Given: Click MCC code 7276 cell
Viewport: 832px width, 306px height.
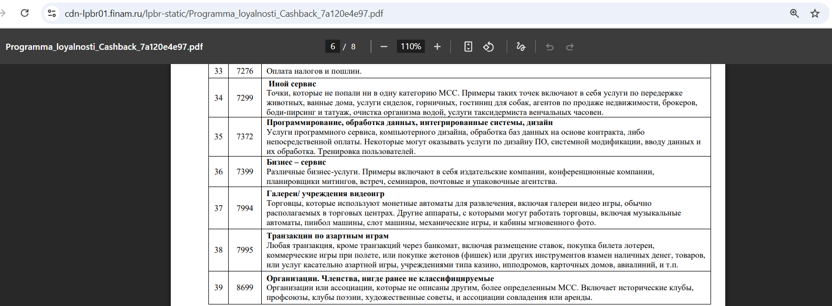Looking at the screenshot, I should 244,71.
